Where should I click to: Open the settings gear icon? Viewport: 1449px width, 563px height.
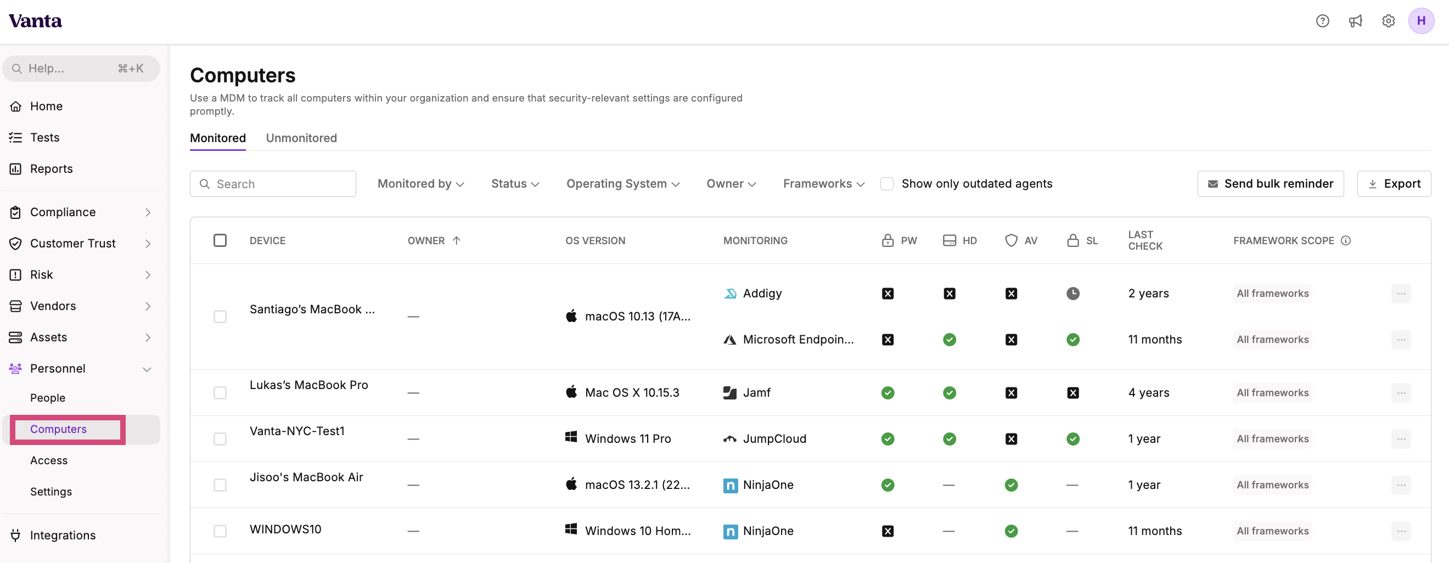click(x=1388, y=21)
